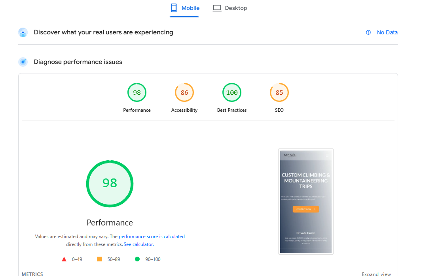Click the Diagnose performance issues icon
Screen dimensions: 423x276
point(23,62)
